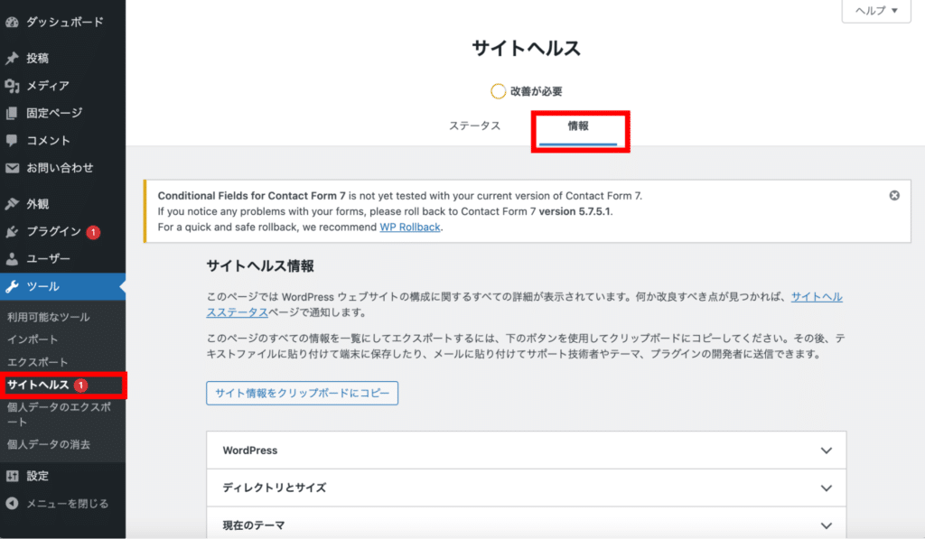
Task: Open the Dashboard from the sidebar icon
Action: click(x=12, y=21)
